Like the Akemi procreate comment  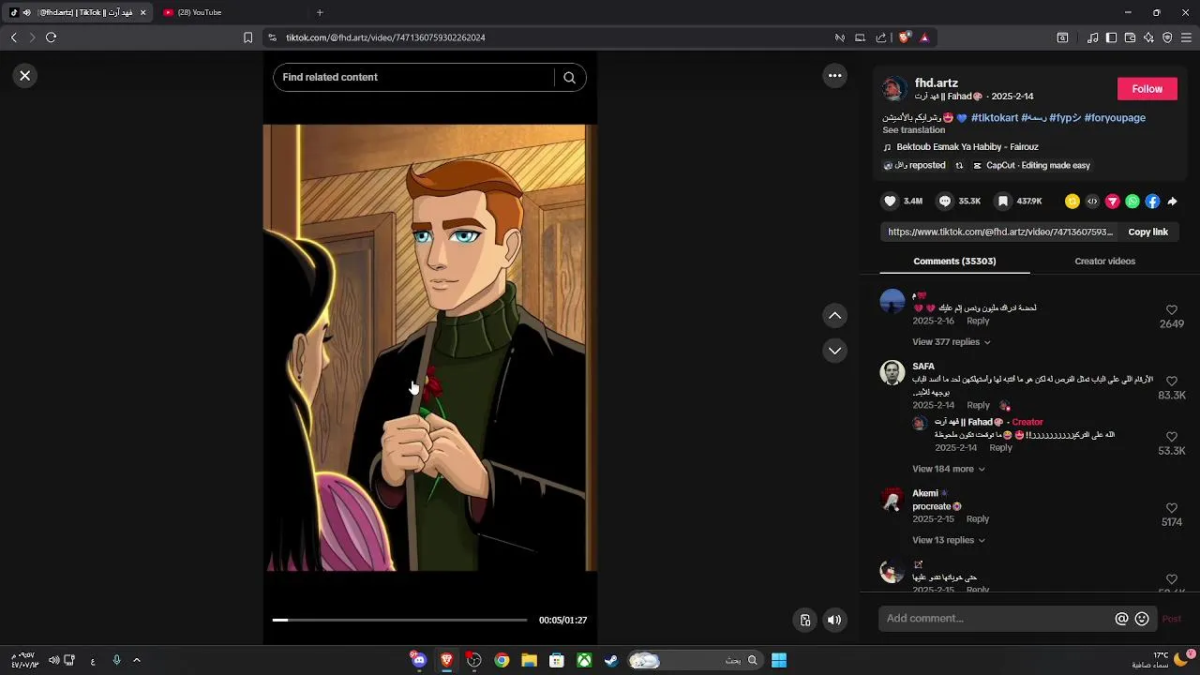(x=1172, y=508)
